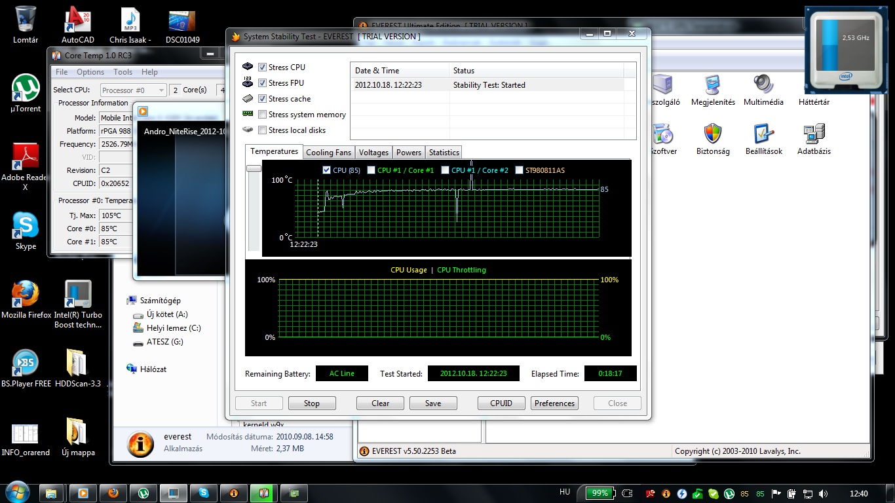Open the Tools menu in Core Temp
895x503 pixels.
coord(123,72)
